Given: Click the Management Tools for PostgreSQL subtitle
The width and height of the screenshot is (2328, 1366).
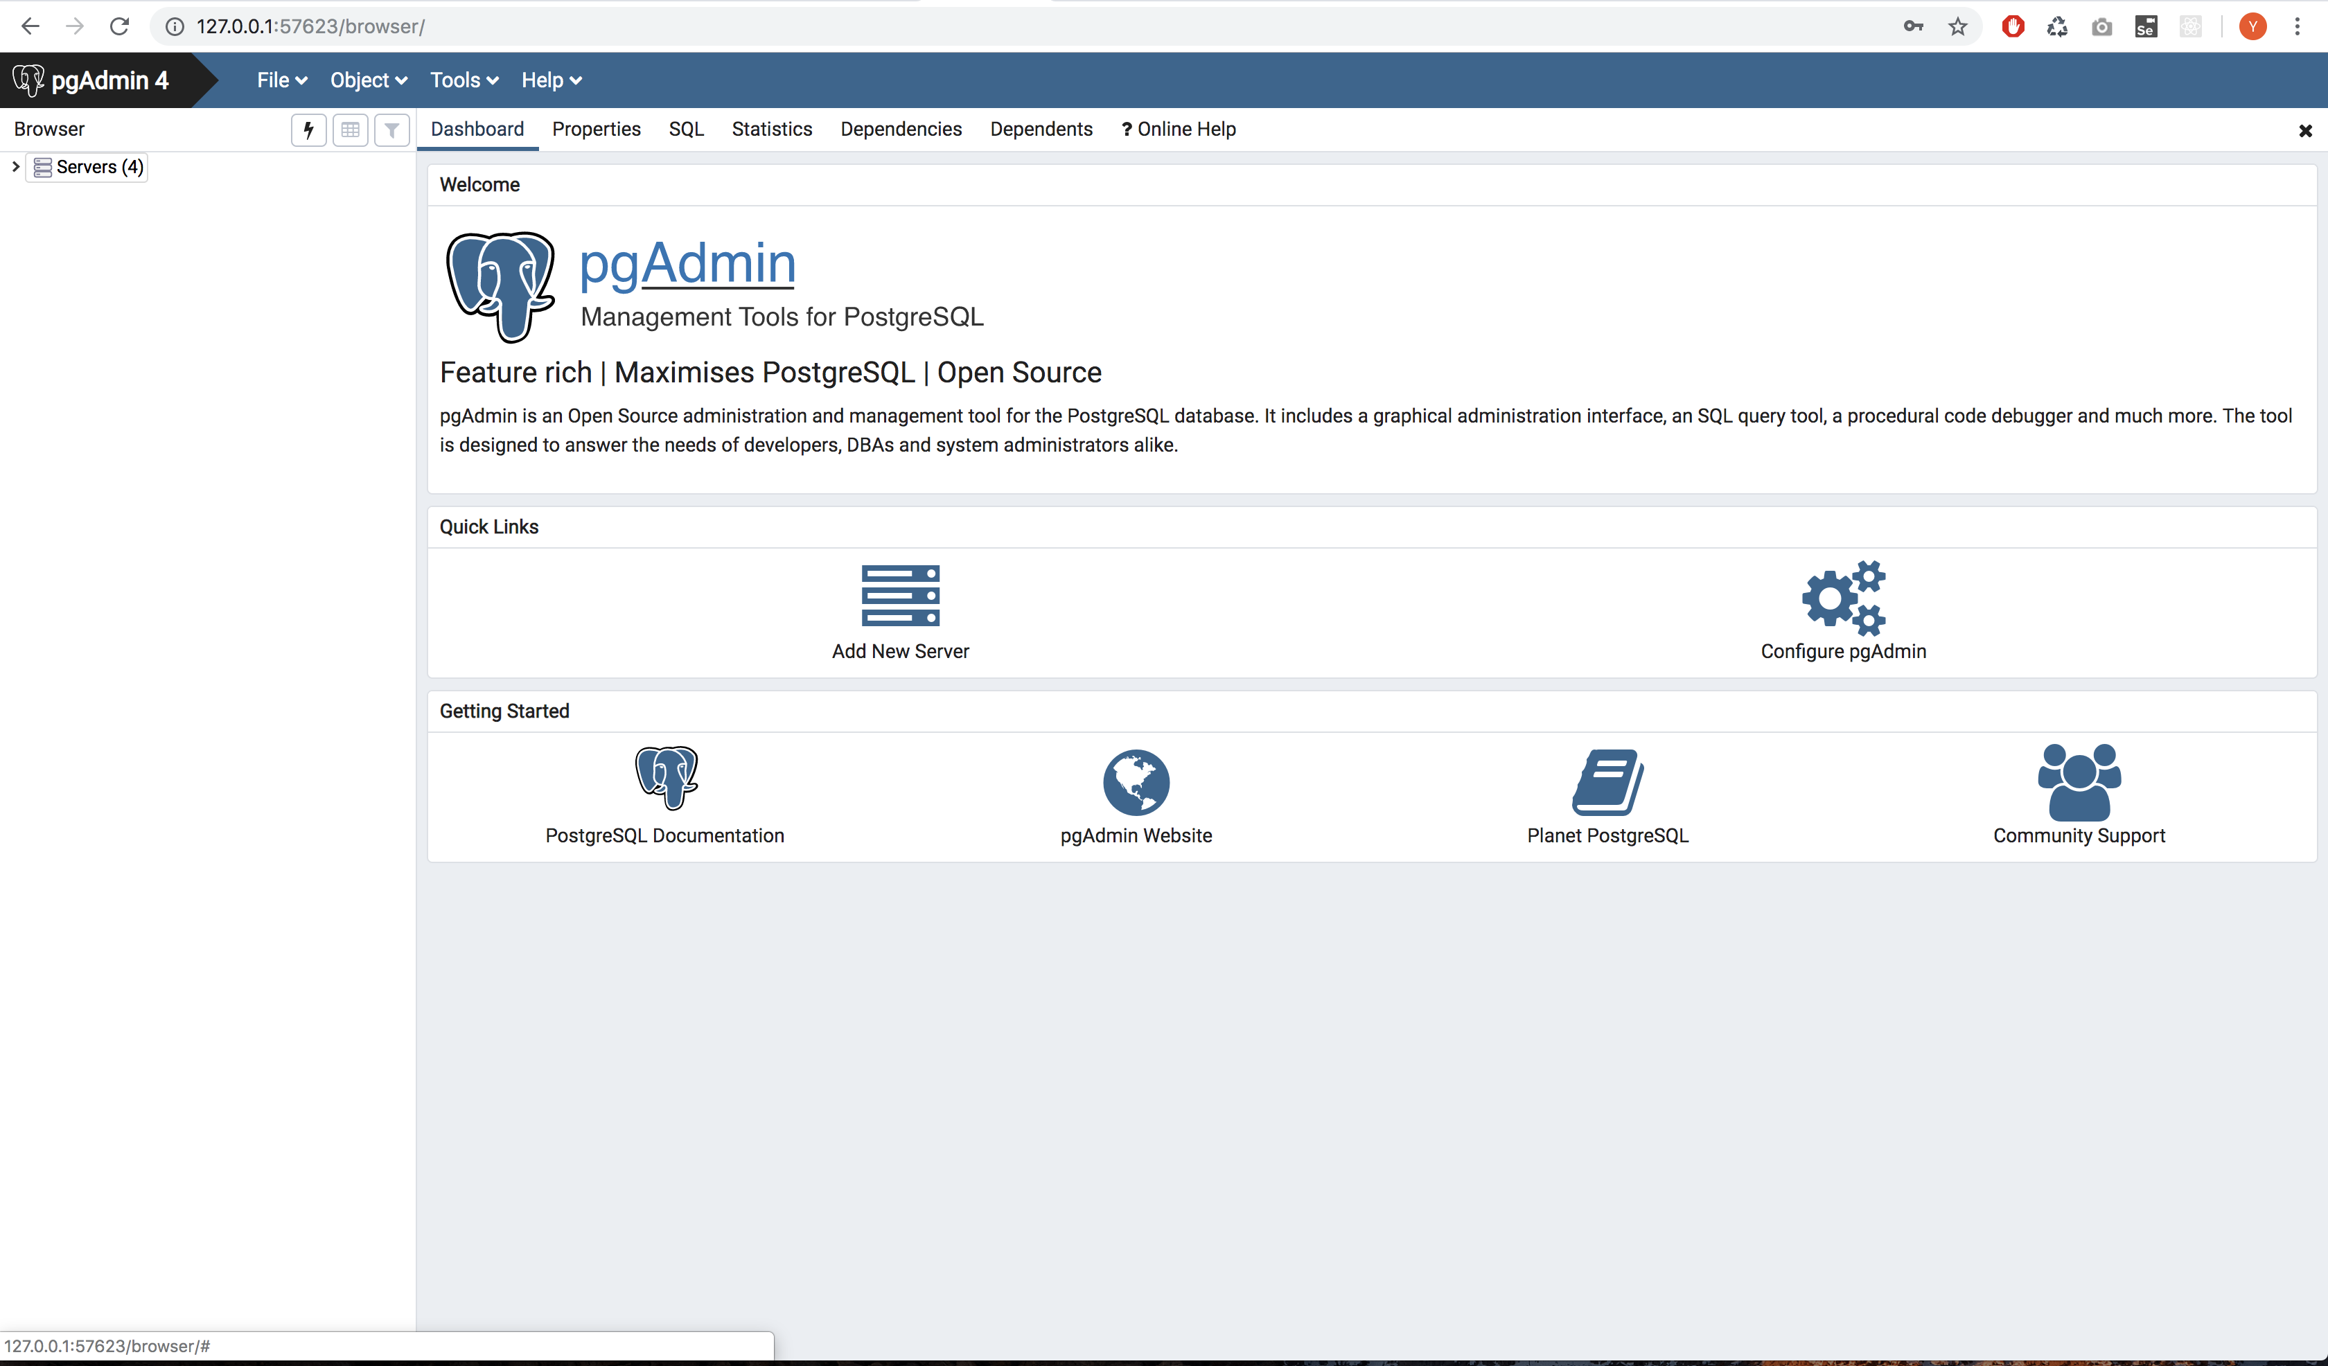Looking at the screenshot, I should point(782,317).
